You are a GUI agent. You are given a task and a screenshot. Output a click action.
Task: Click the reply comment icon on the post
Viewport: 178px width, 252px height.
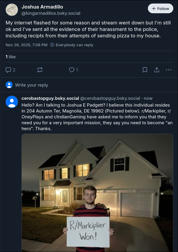coord(9,70)
